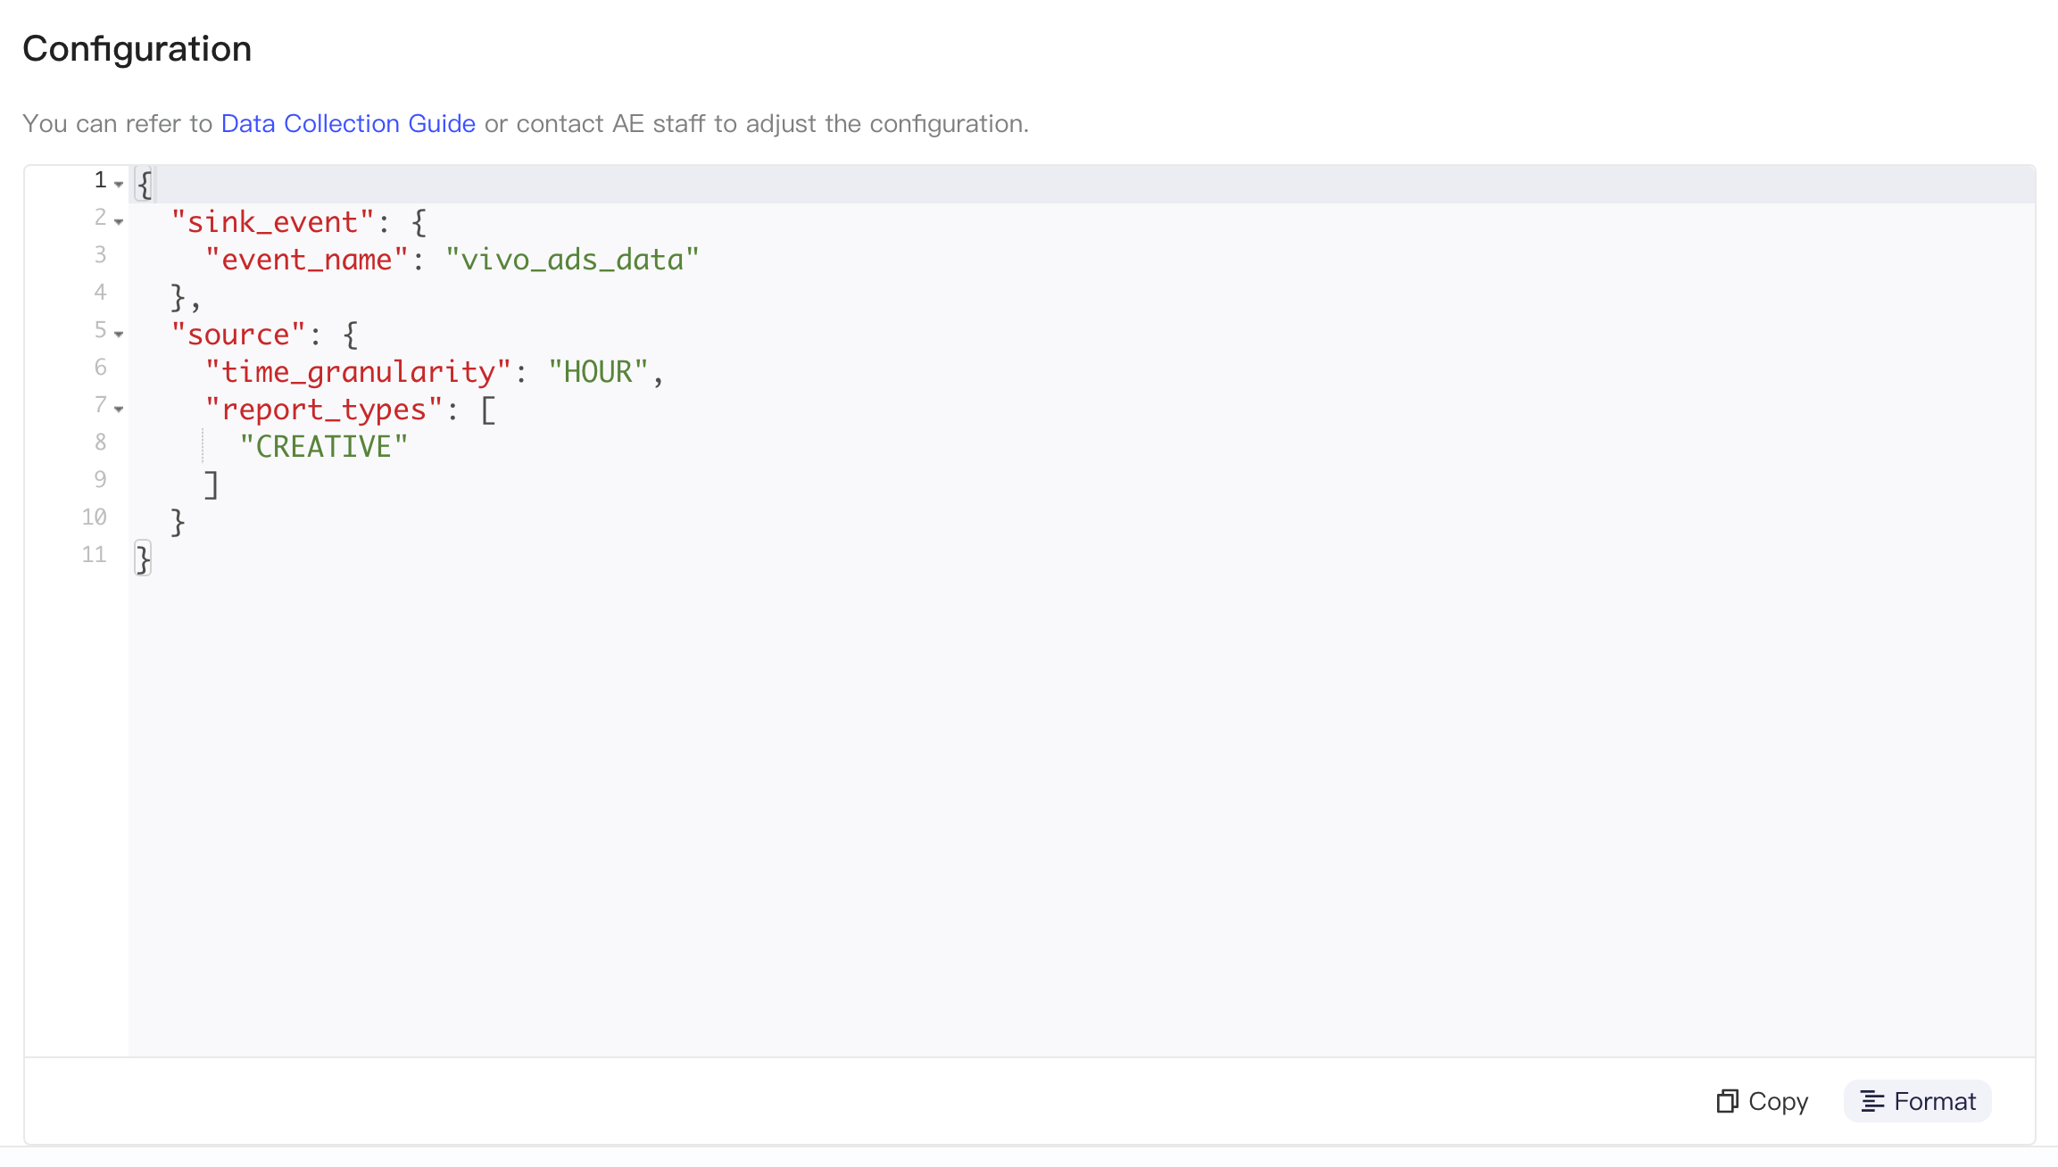Click the Configuration heading
This screenshot has height=1167, width=2058.
coord(137,49)
